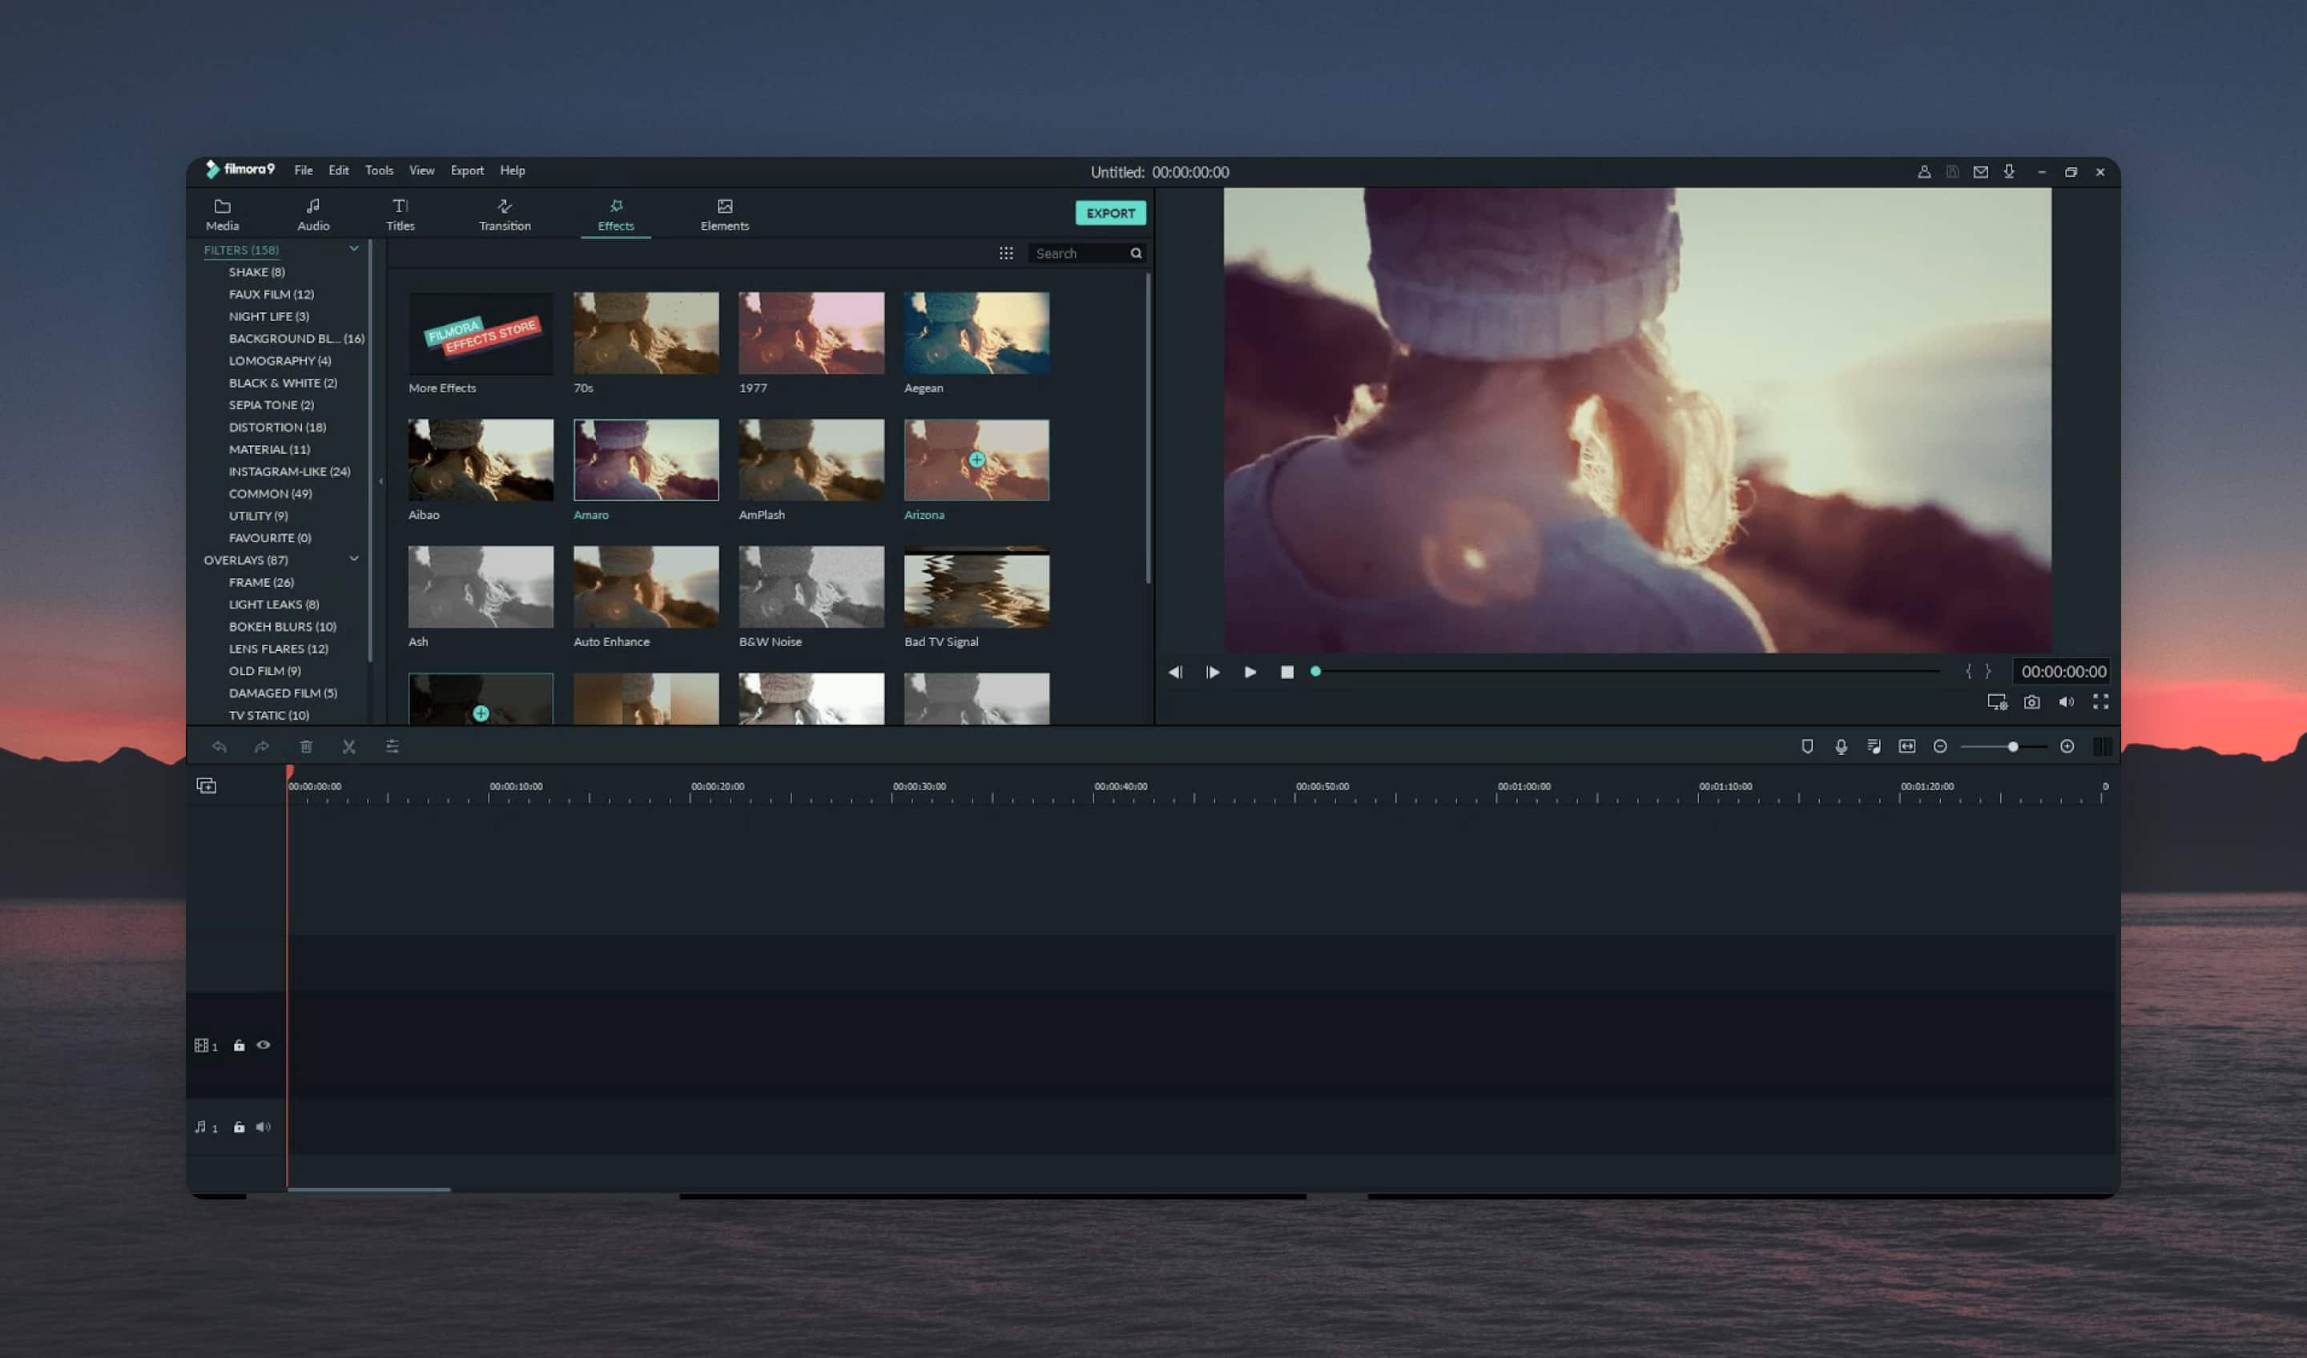Screen dimensions: 2307x1358
Task: Click the save project icon in title bar
Action: [x=1953, y=172]
